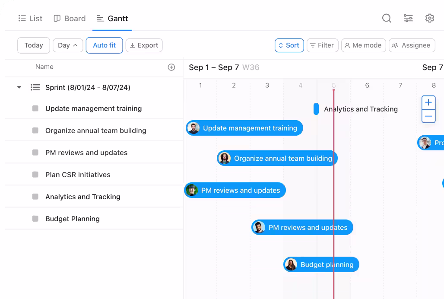
Task: Switch to the Board tab
Action: point(69,18)
